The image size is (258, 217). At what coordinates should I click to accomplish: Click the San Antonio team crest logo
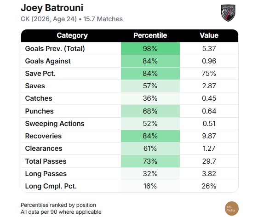228,13
